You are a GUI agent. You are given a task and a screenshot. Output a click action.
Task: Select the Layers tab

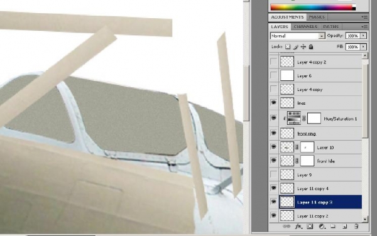[x=280, y=26]
